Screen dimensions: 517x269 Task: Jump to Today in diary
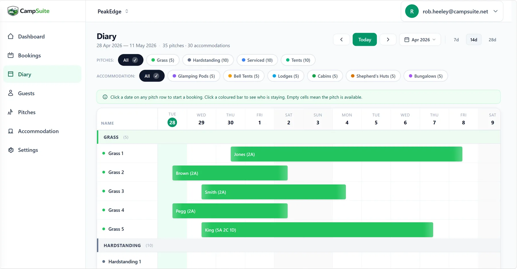tap(365, 40)
